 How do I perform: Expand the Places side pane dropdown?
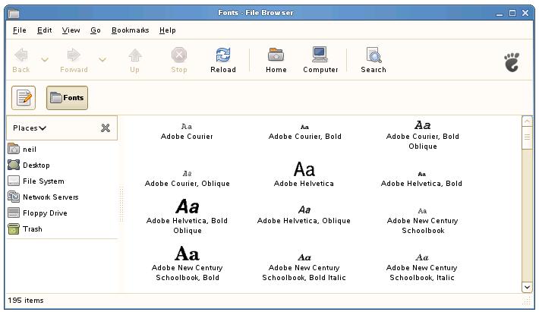(x=30, y=128)
